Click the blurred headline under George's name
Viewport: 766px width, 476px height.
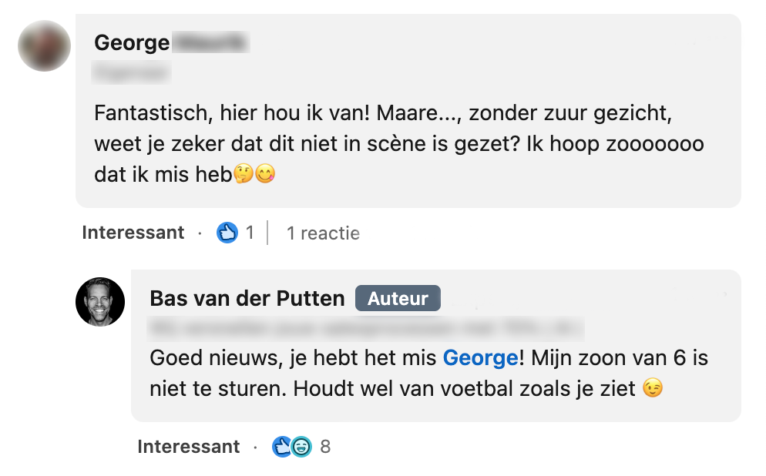point(132,73)
